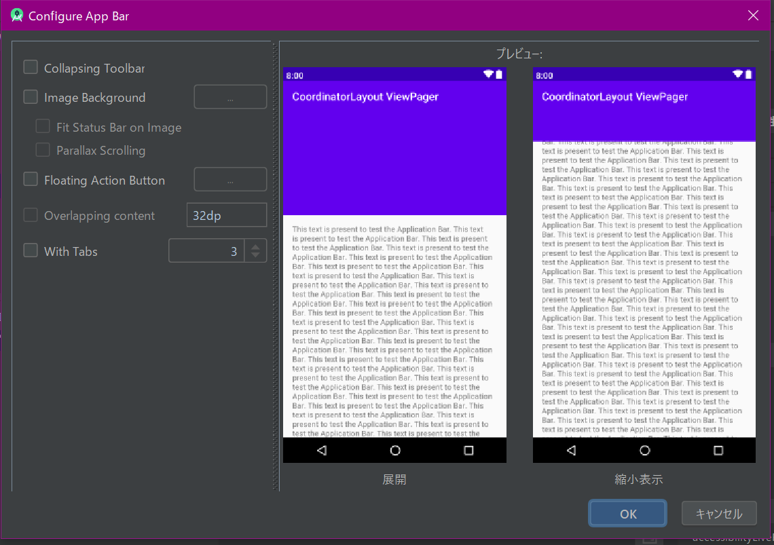Click the battery icon in expanded preview
Image resolution: width=774 pixels, height=545 pixels.
coord(499,74)
